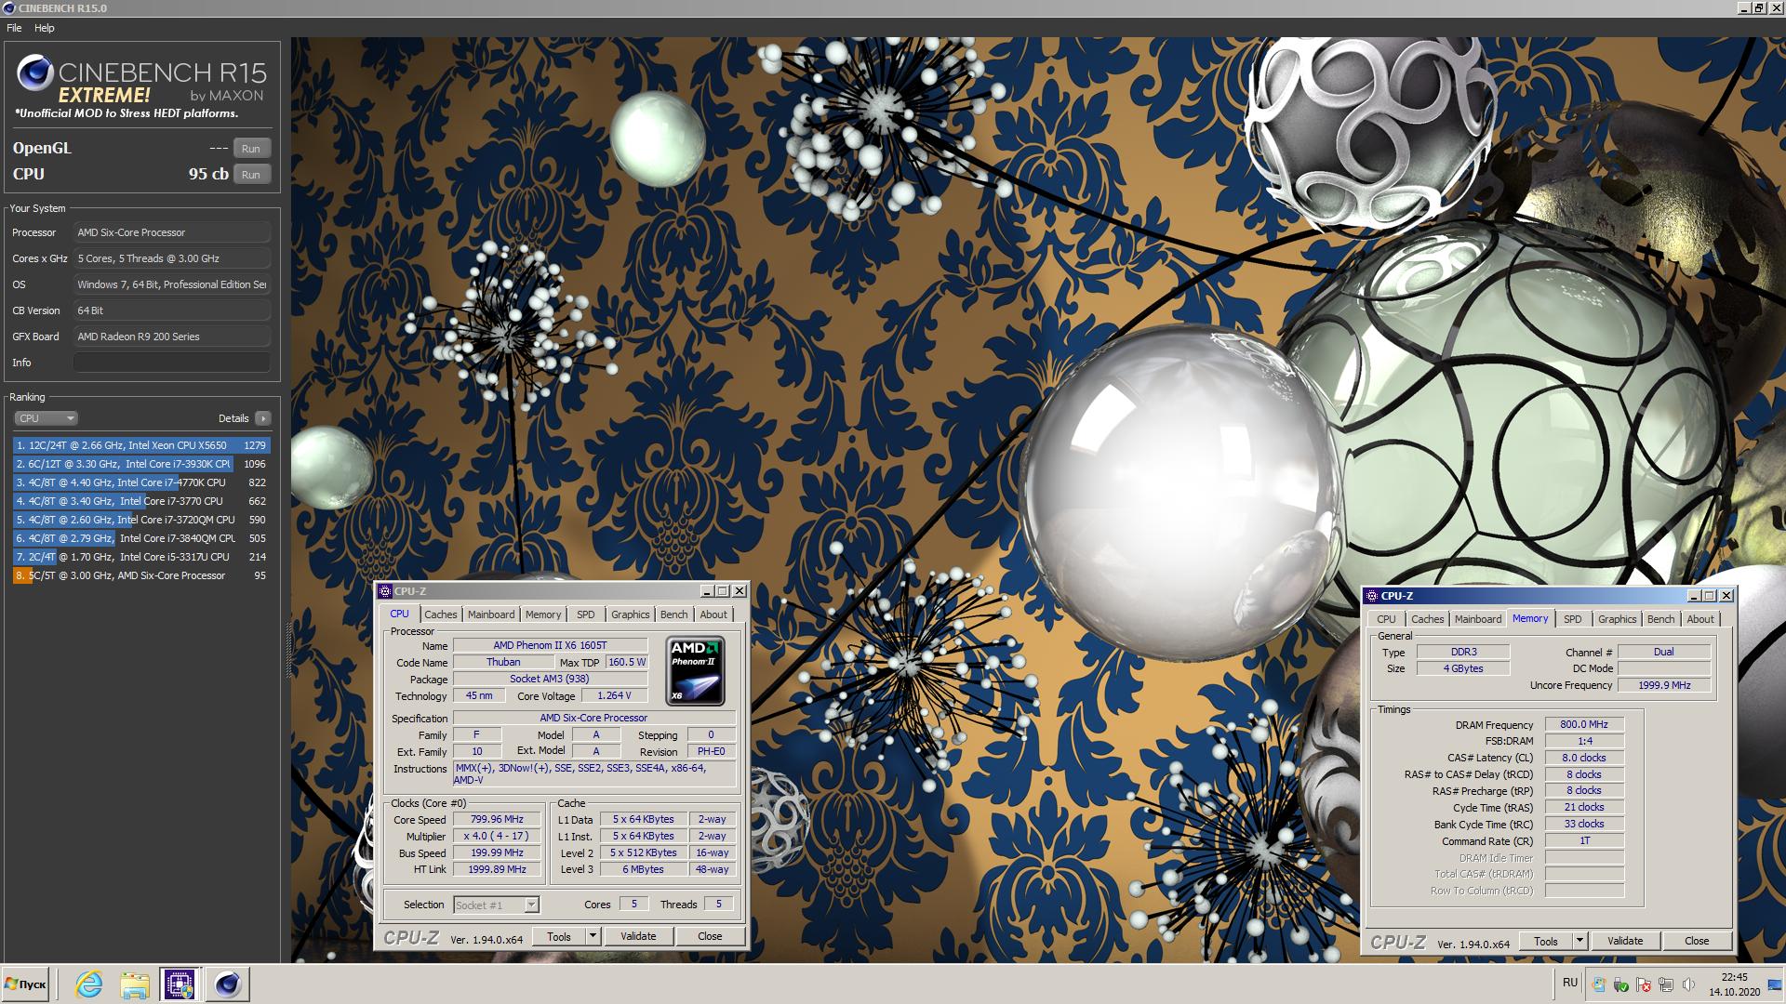Run the CPU benchmark

tap(251, 175)
